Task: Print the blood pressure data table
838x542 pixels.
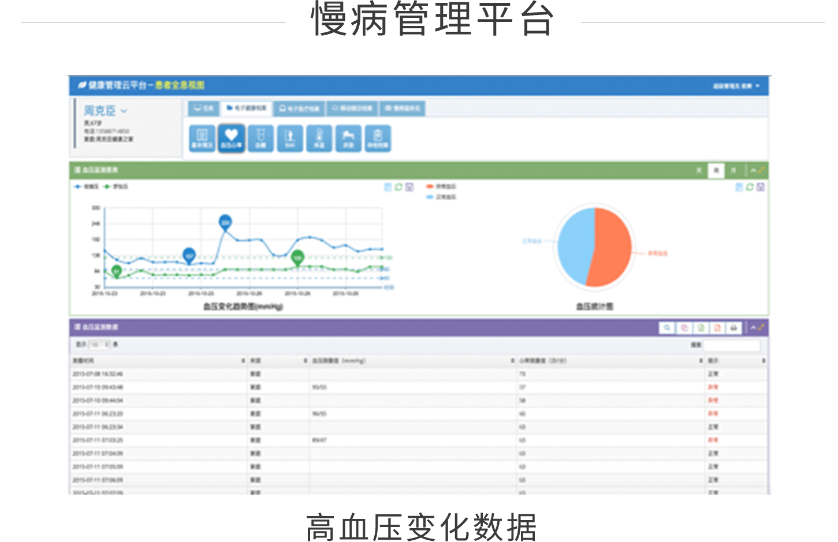Action: [733, 328]
